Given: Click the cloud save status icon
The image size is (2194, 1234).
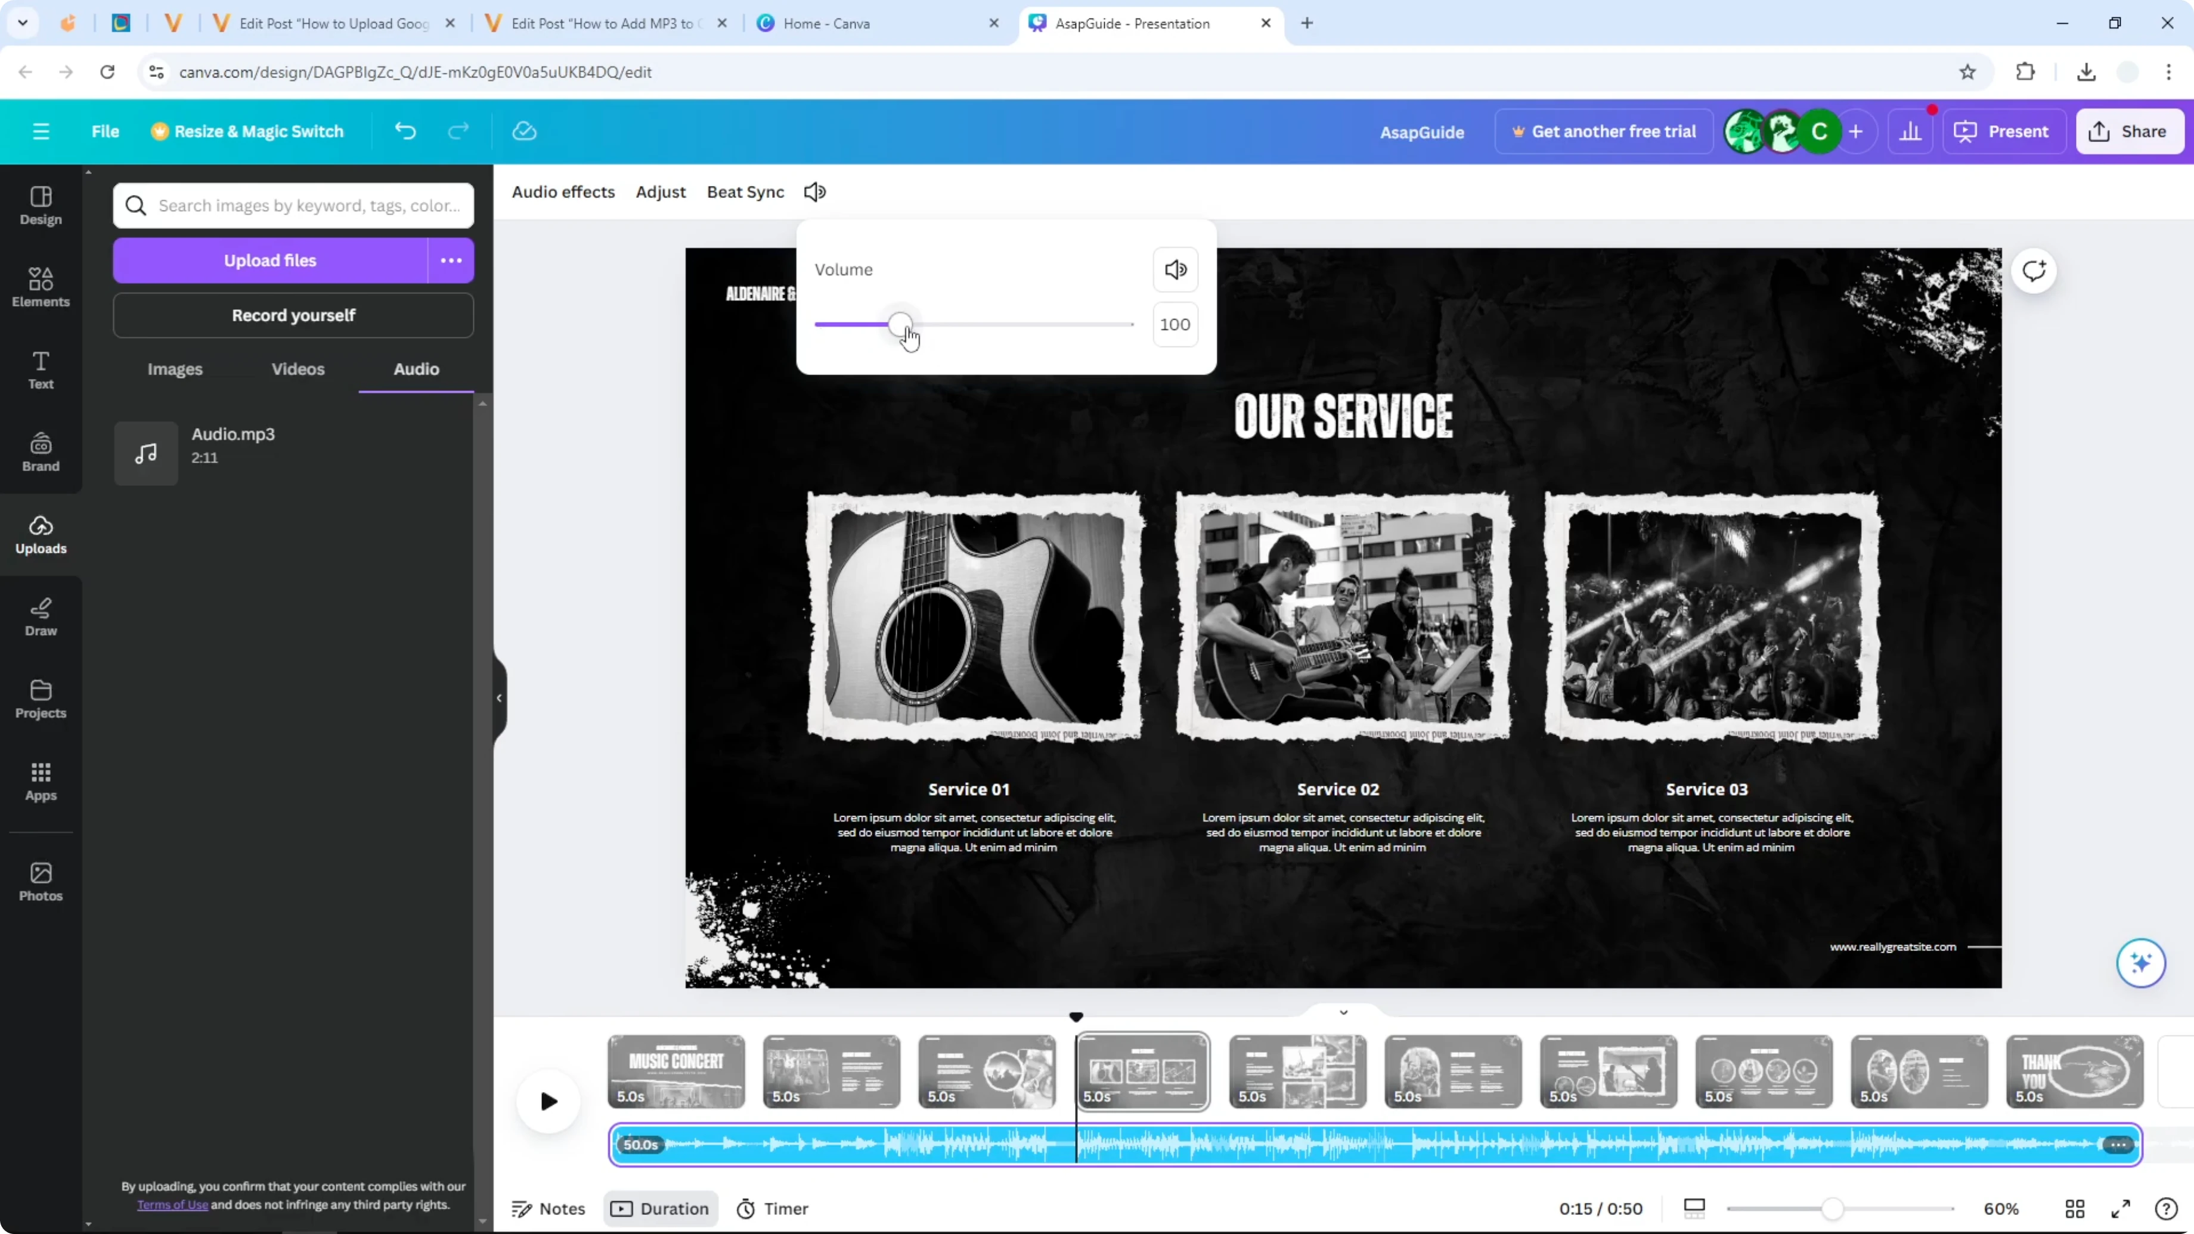Looking at the screenshot, I should click(524, 131).
